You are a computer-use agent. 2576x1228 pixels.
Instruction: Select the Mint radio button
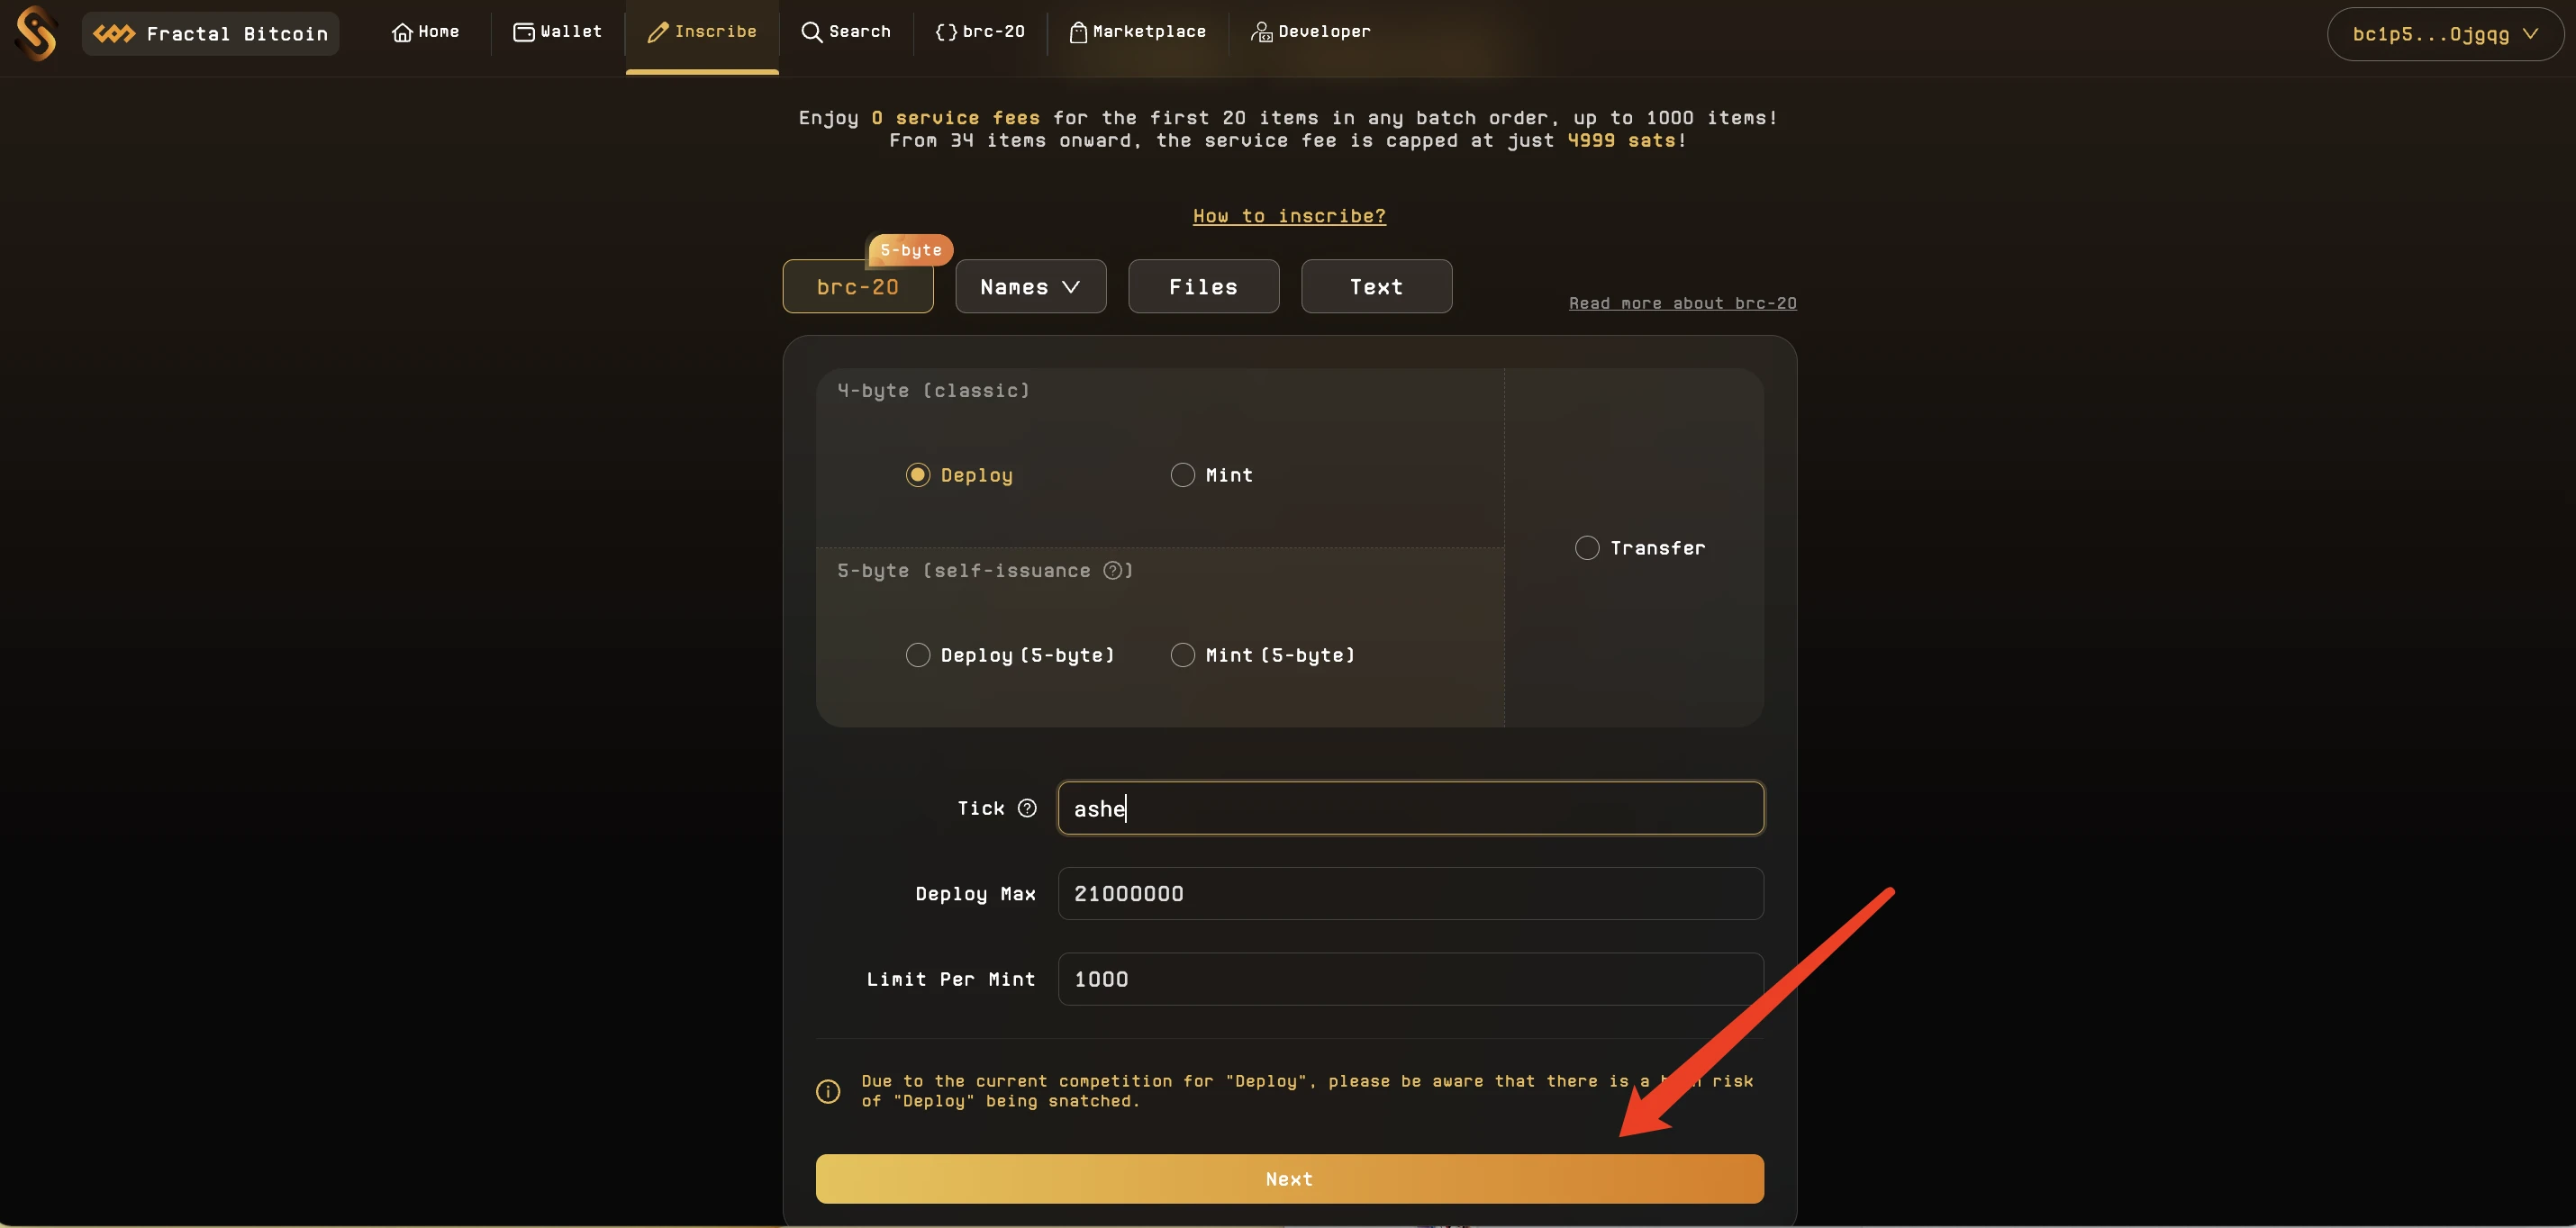coord(1181,474)
